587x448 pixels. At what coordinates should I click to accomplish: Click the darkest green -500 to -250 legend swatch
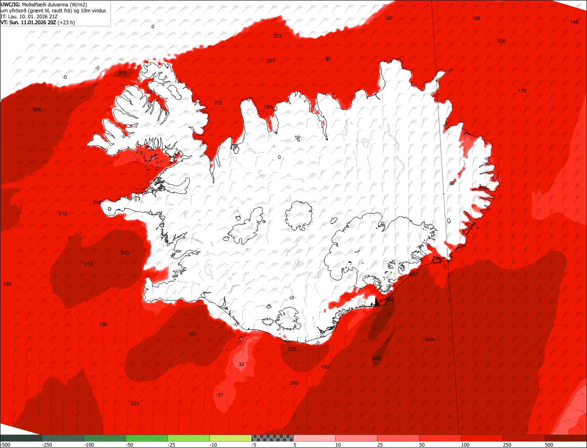pyautogui.click(x=21, y=438)
